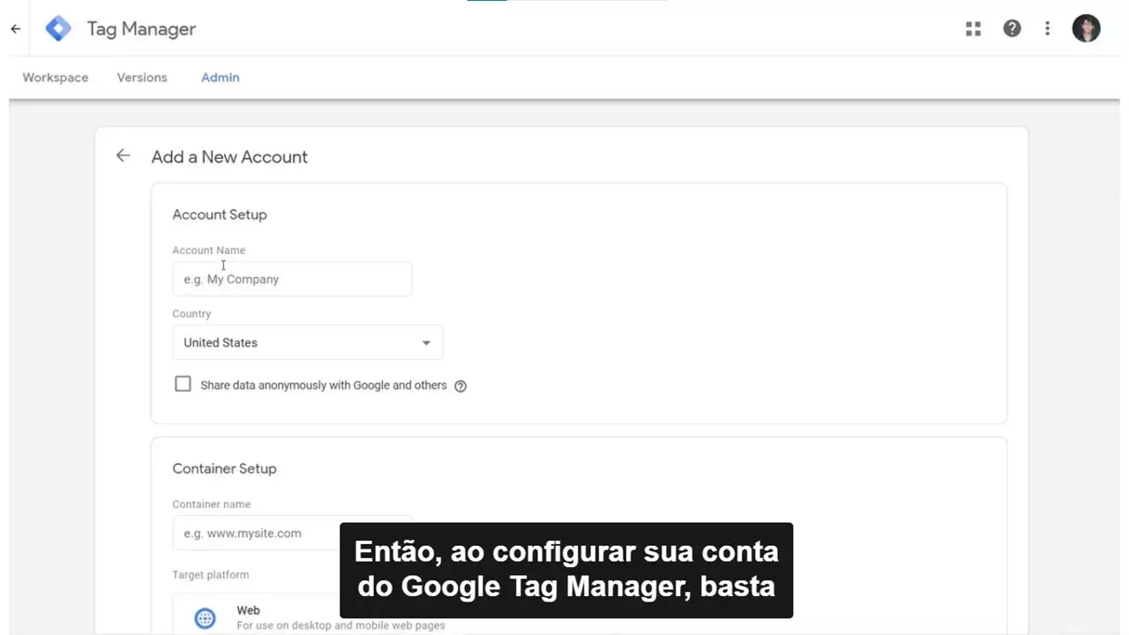Enable Share data anonymously with Google checkbox
Image resolution: width=1129 pixels, height=635 pixels.
coord(183,385)
